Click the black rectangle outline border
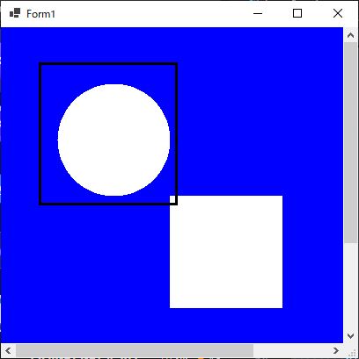The image size is (359, 359). coord(108,64)
